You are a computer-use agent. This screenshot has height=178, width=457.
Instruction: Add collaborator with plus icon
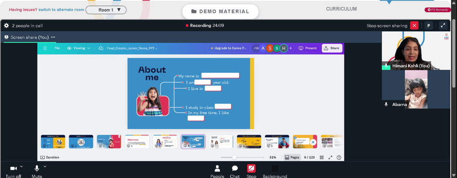tap(291, 48)
